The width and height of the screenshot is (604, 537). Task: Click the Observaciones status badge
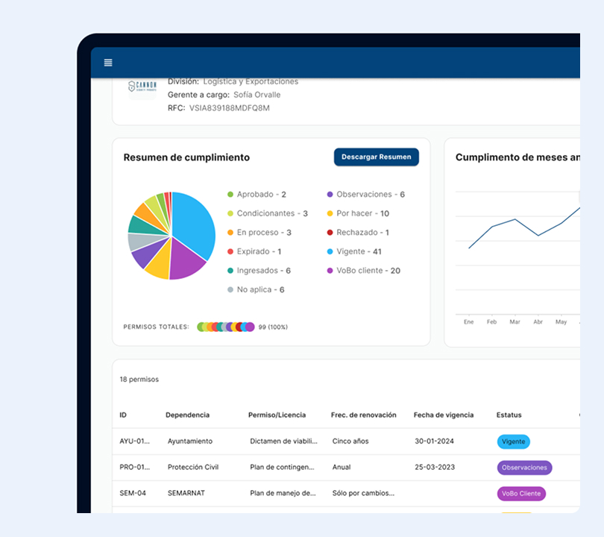point(525,468)
